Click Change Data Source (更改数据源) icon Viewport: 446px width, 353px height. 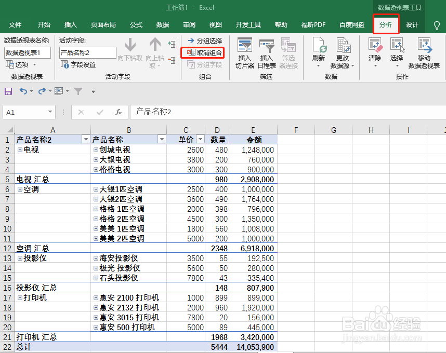pyautogui.click(x=343, y=46)
